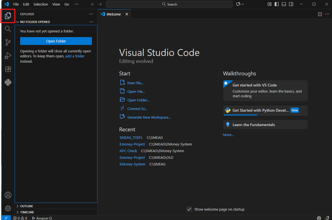This screenshot has height=220, width=332.
Task: Open the Source Control view
Action: [x=8, y=42]
